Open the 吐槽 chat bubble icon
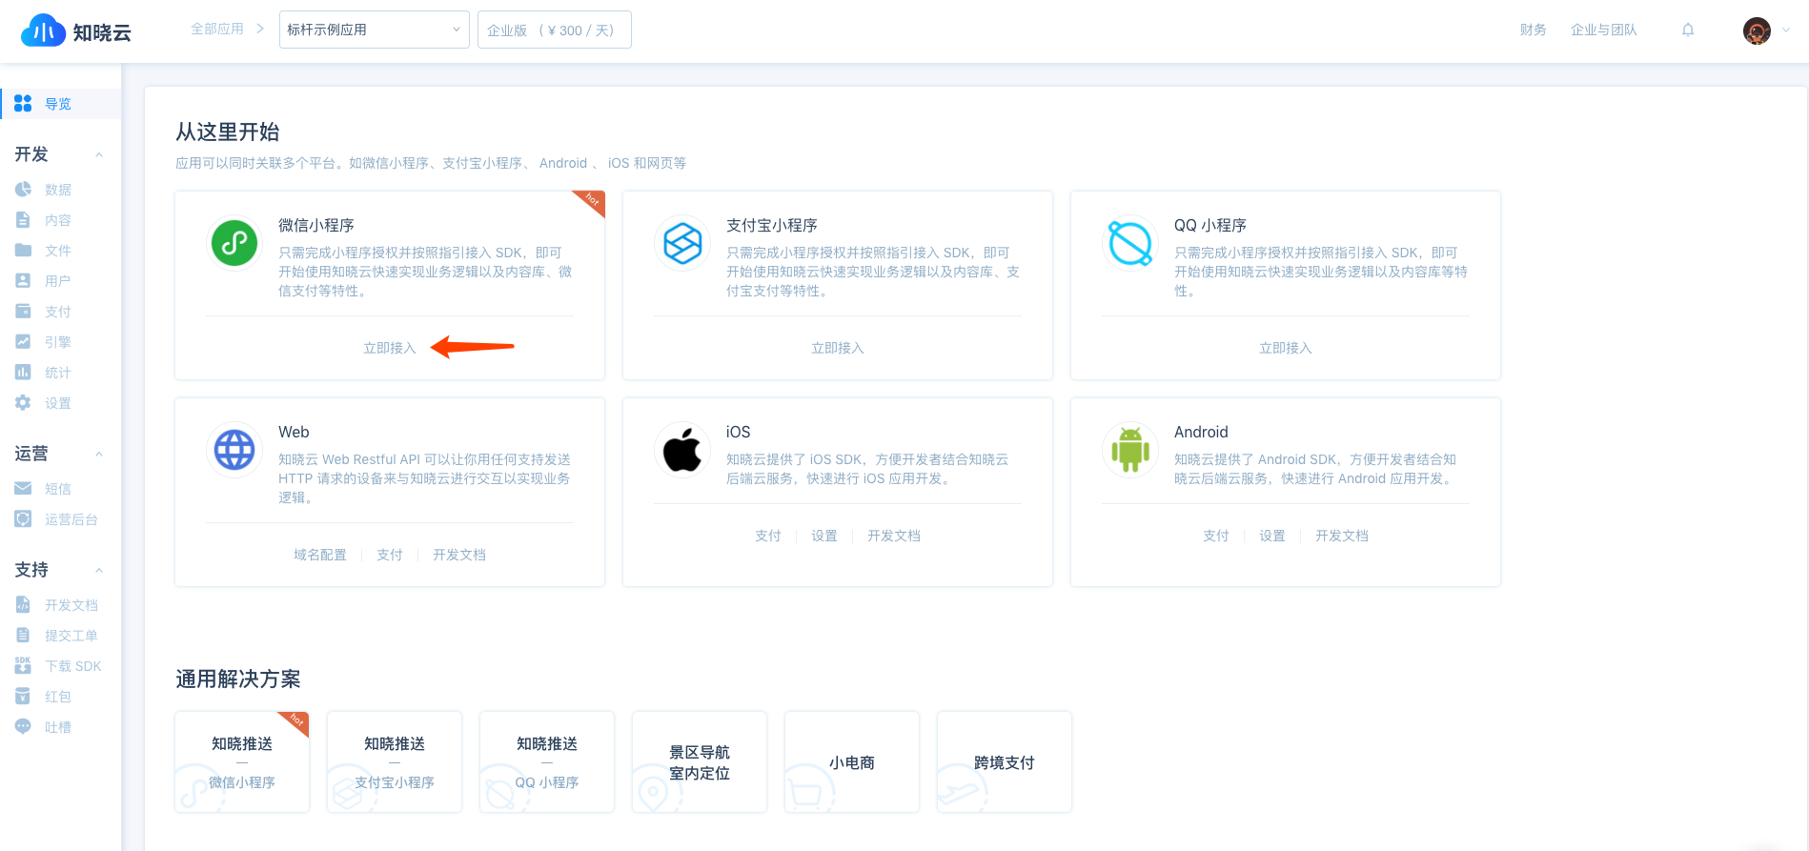This screenshot has width=1809, height=851. pyautogui.click(x=23, y=727)
